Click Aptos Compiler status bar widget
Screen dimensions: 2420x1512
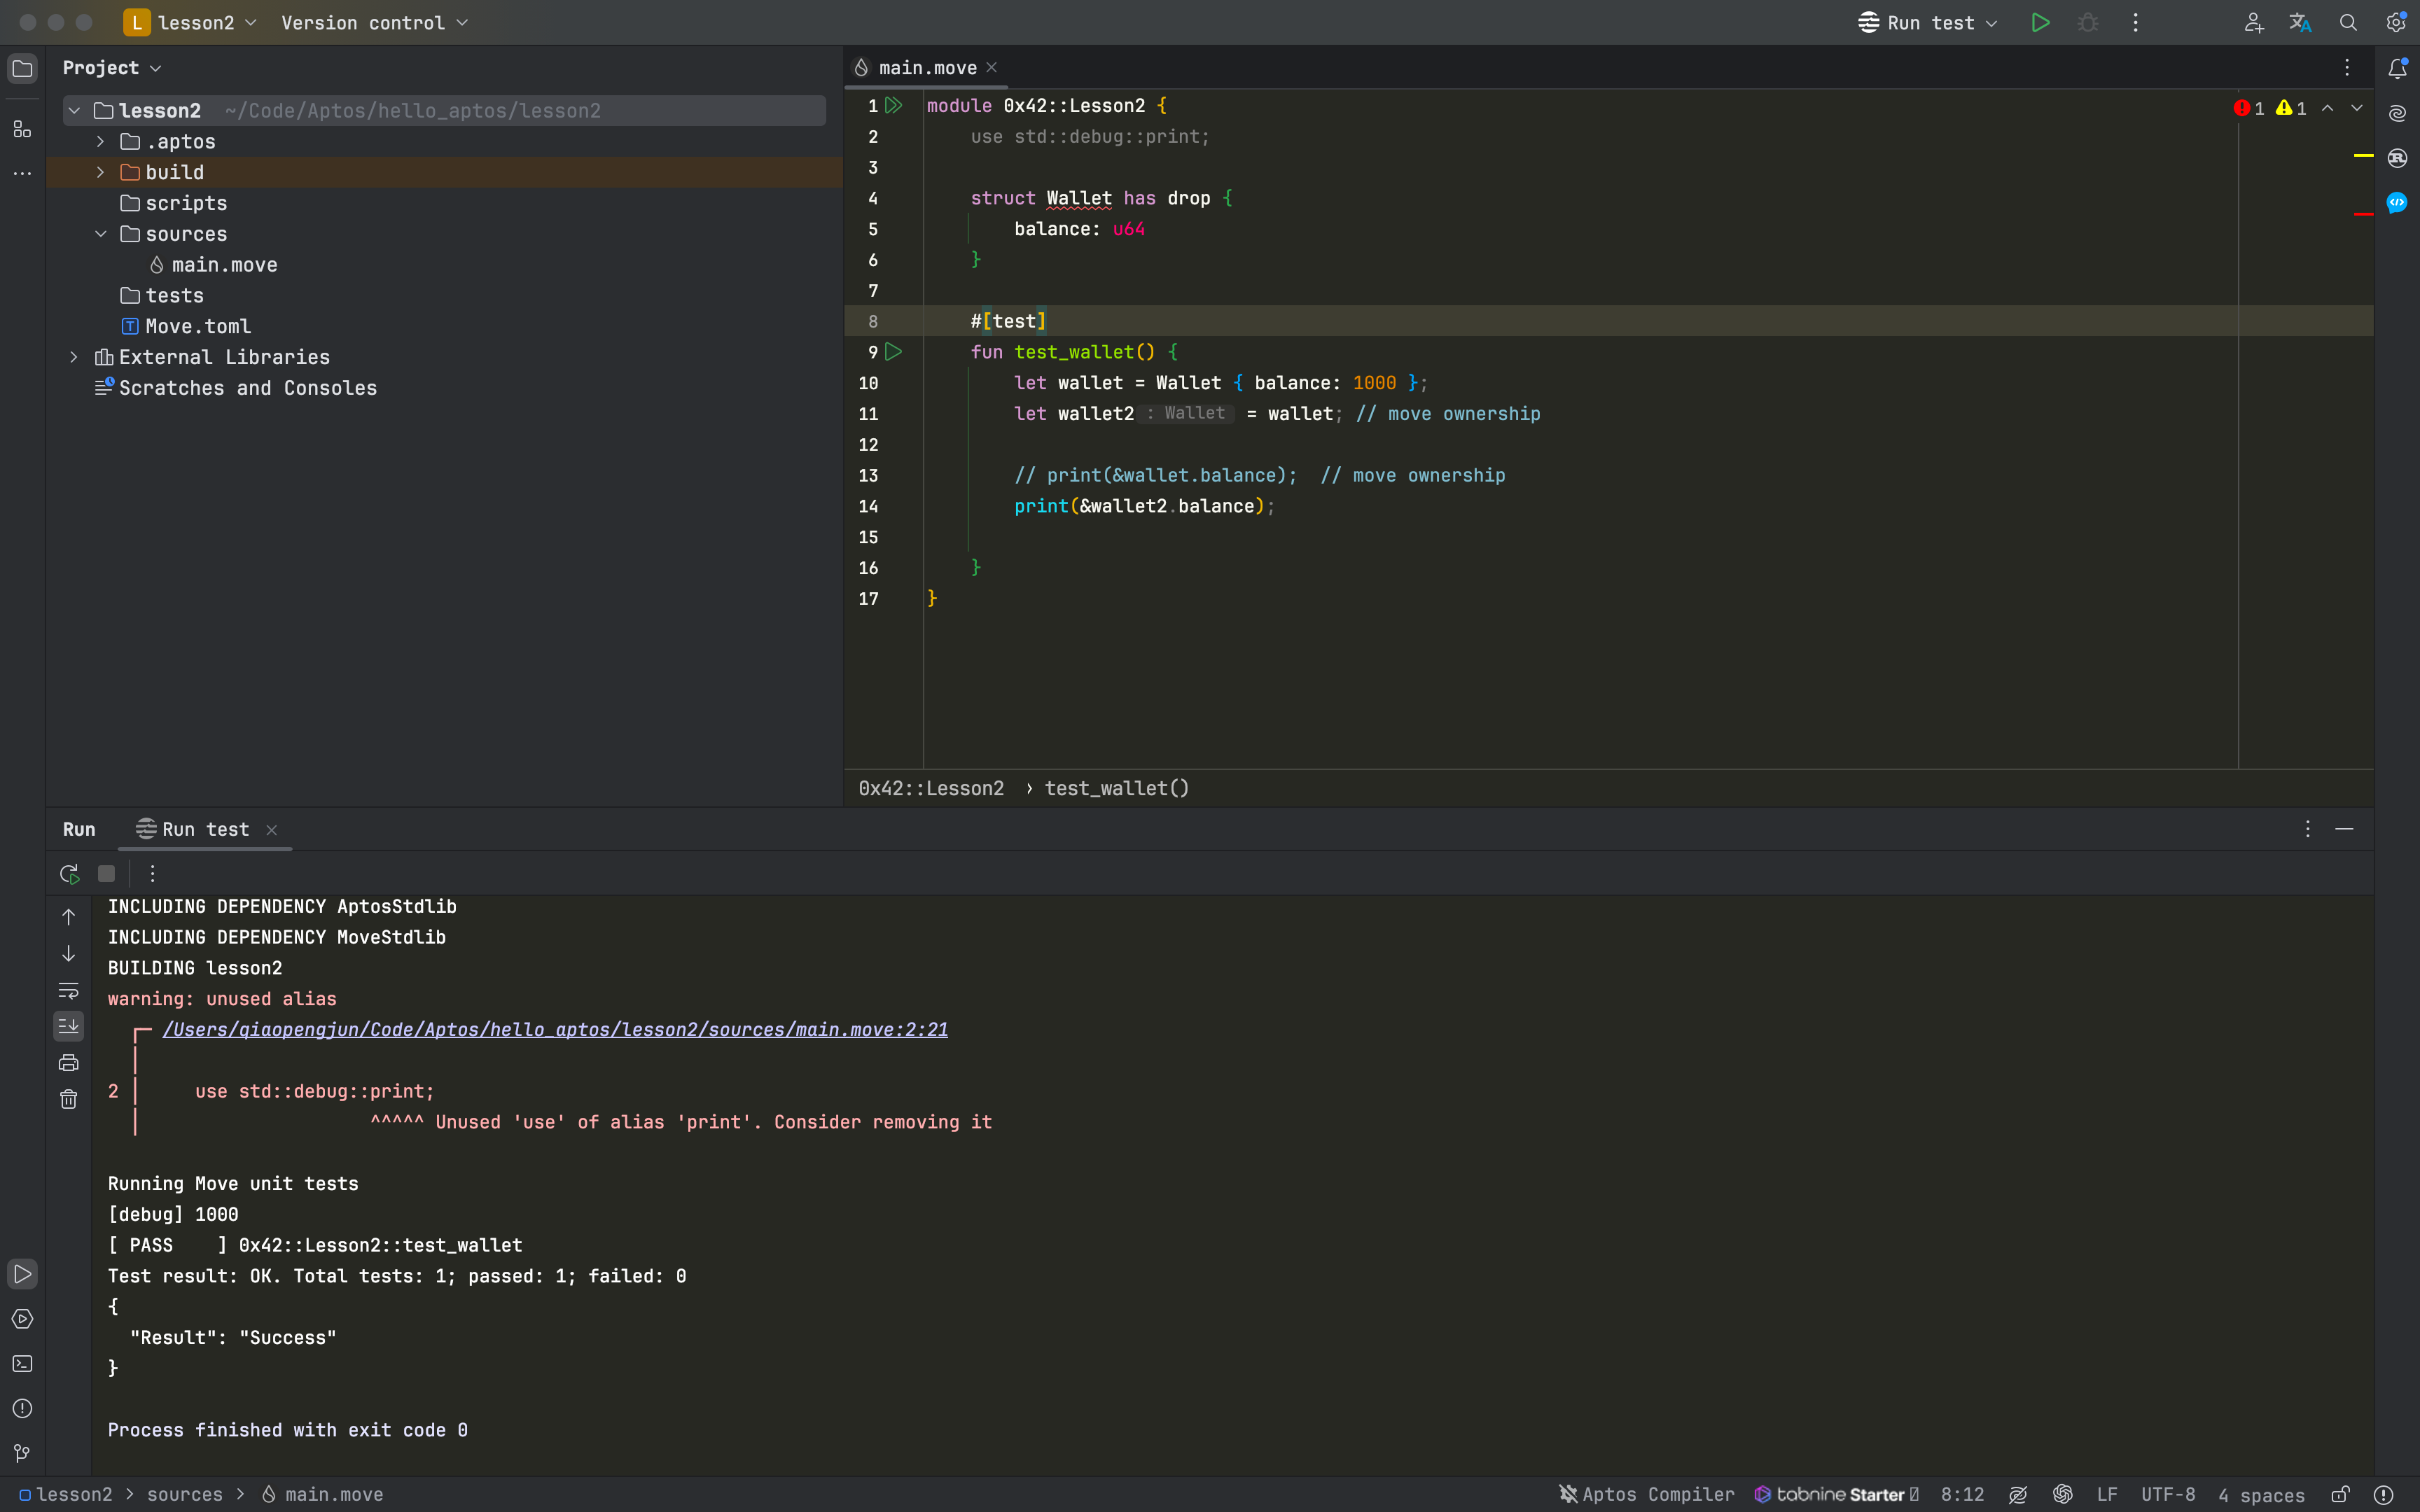1646,1494
